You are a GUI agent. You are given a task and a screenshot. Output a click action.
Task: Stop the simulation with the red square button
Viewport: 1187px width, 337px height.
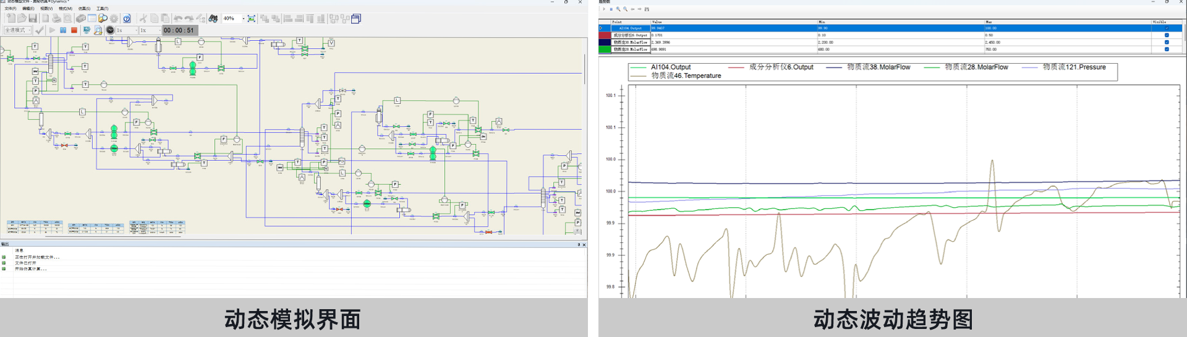74,30
